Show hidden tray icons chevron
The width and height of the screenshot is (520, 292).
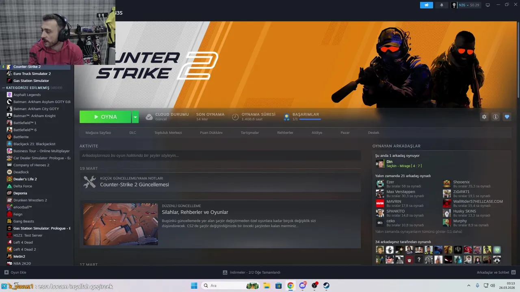[x=468, y=286]
